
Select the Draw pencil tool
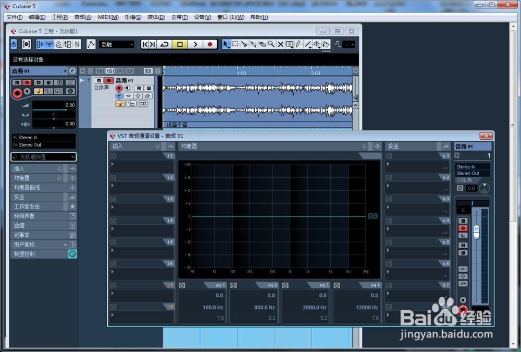(299, 44)
